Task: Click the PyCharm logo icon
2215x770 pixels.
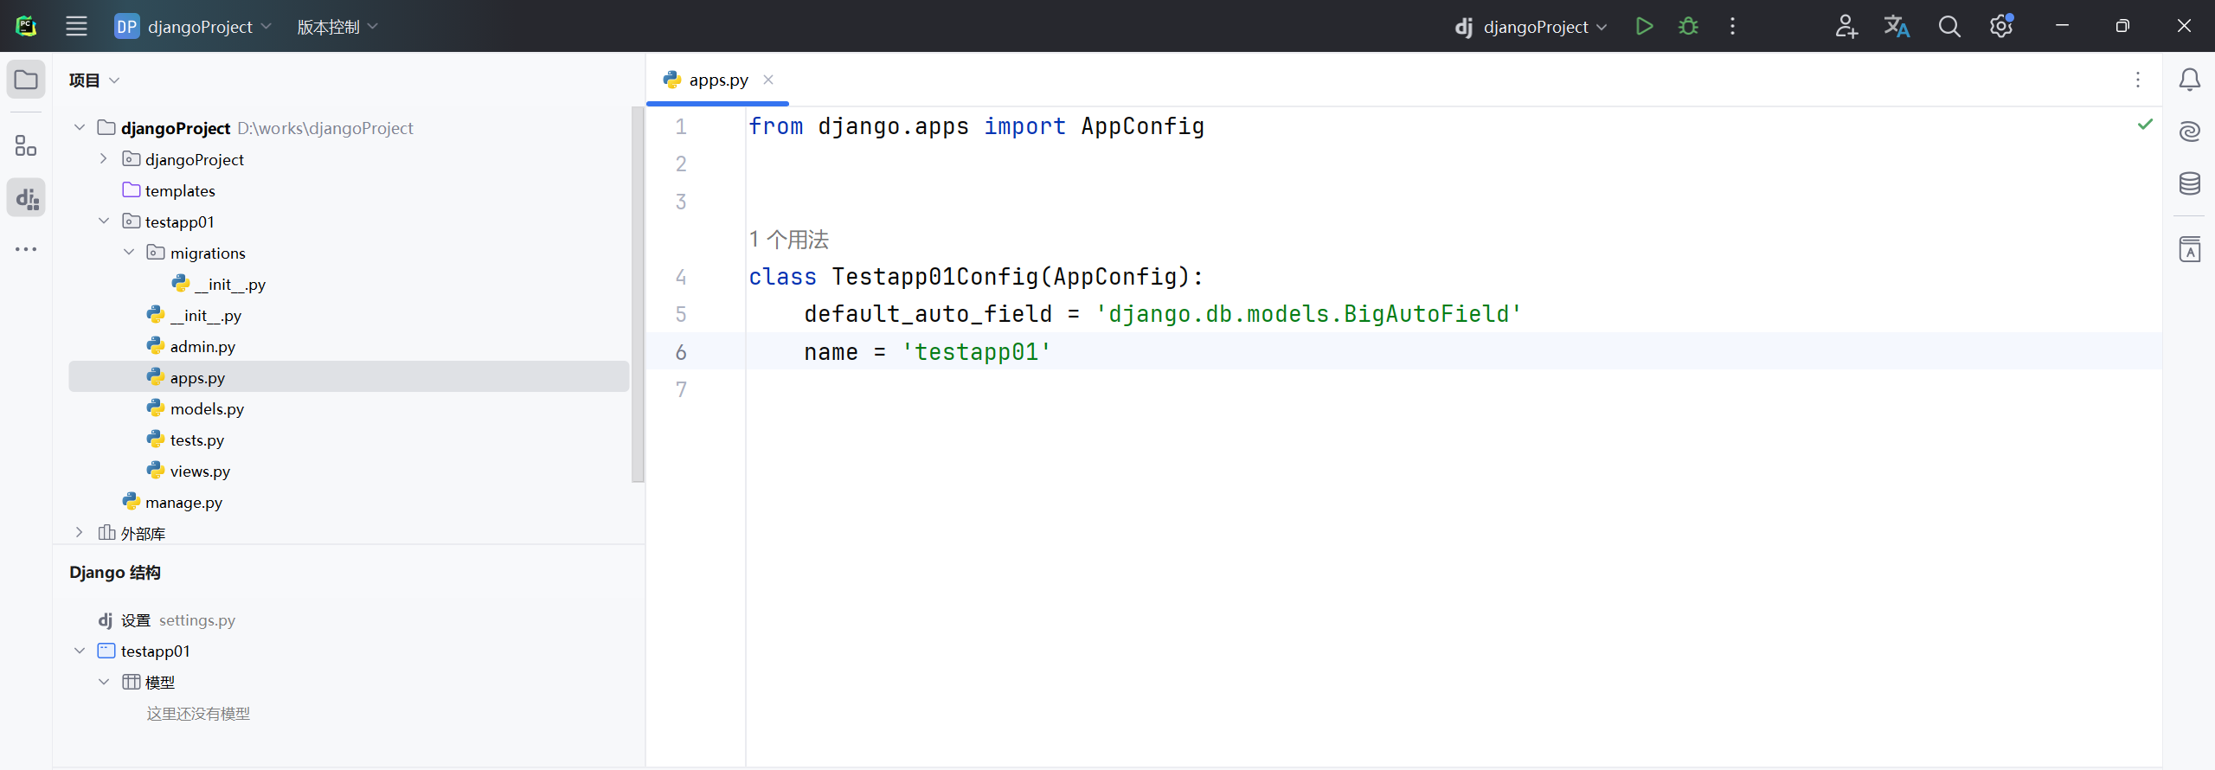Action: (x=26, y=26)
